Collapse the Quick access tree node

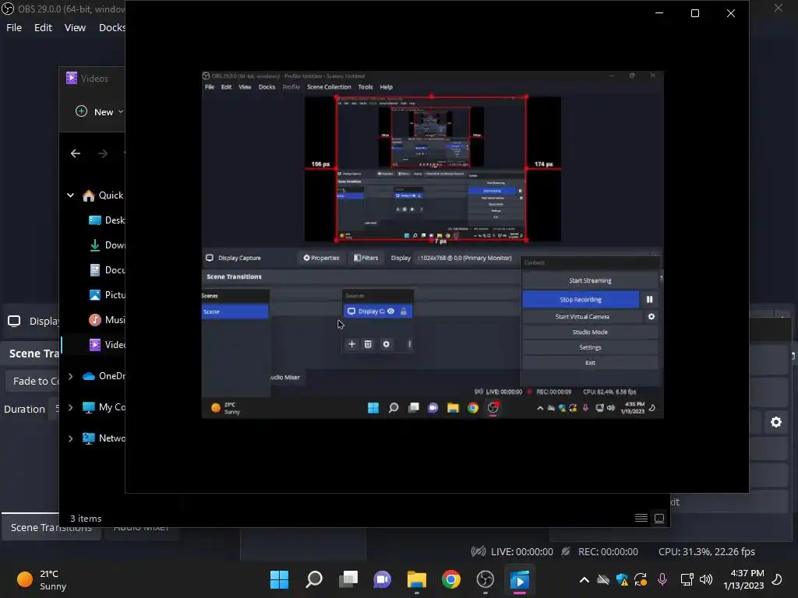point(71,195)
